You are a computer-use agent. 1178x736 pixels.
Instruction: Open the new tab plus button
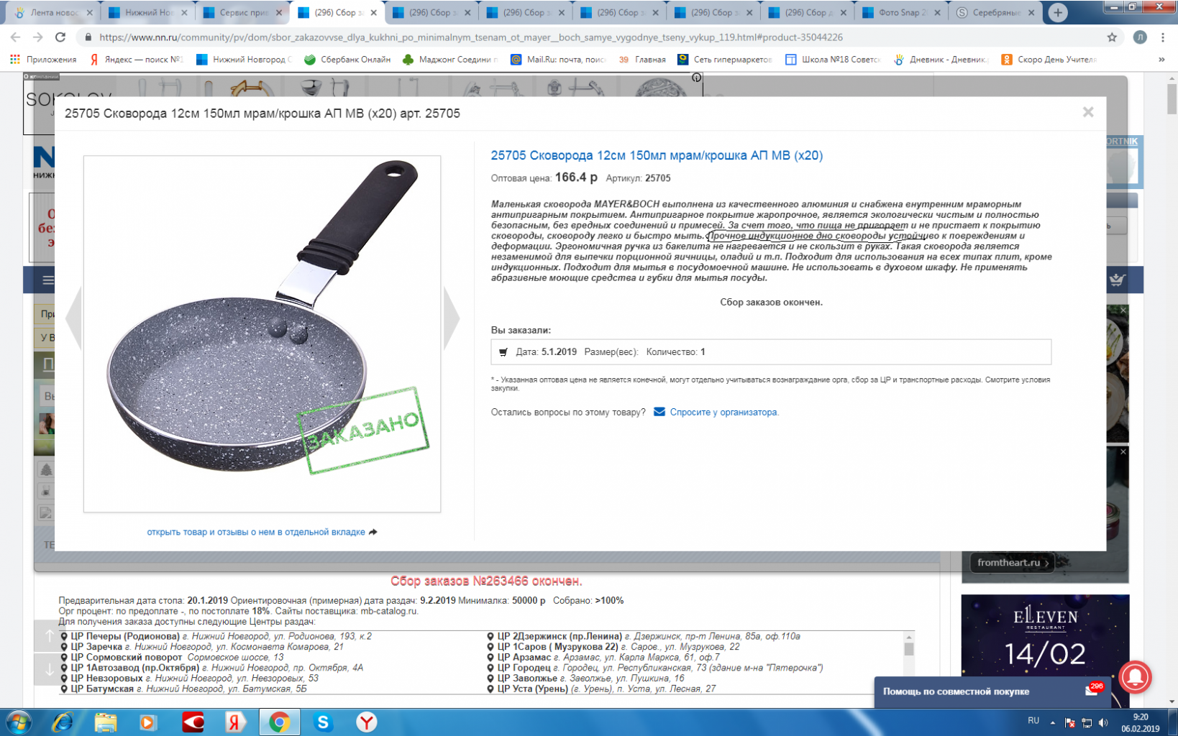tap(1057, 12)
